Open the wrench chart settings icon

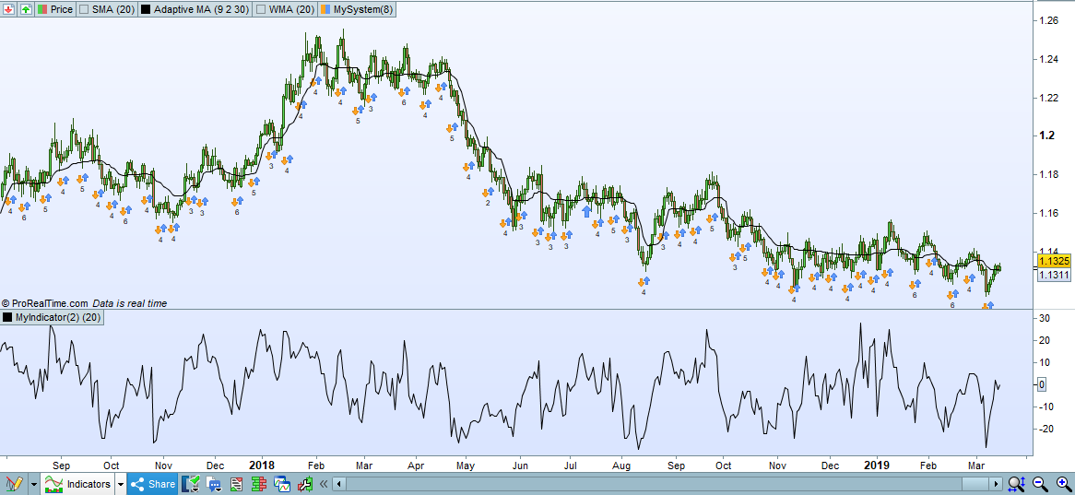click(x=303, y=485)
